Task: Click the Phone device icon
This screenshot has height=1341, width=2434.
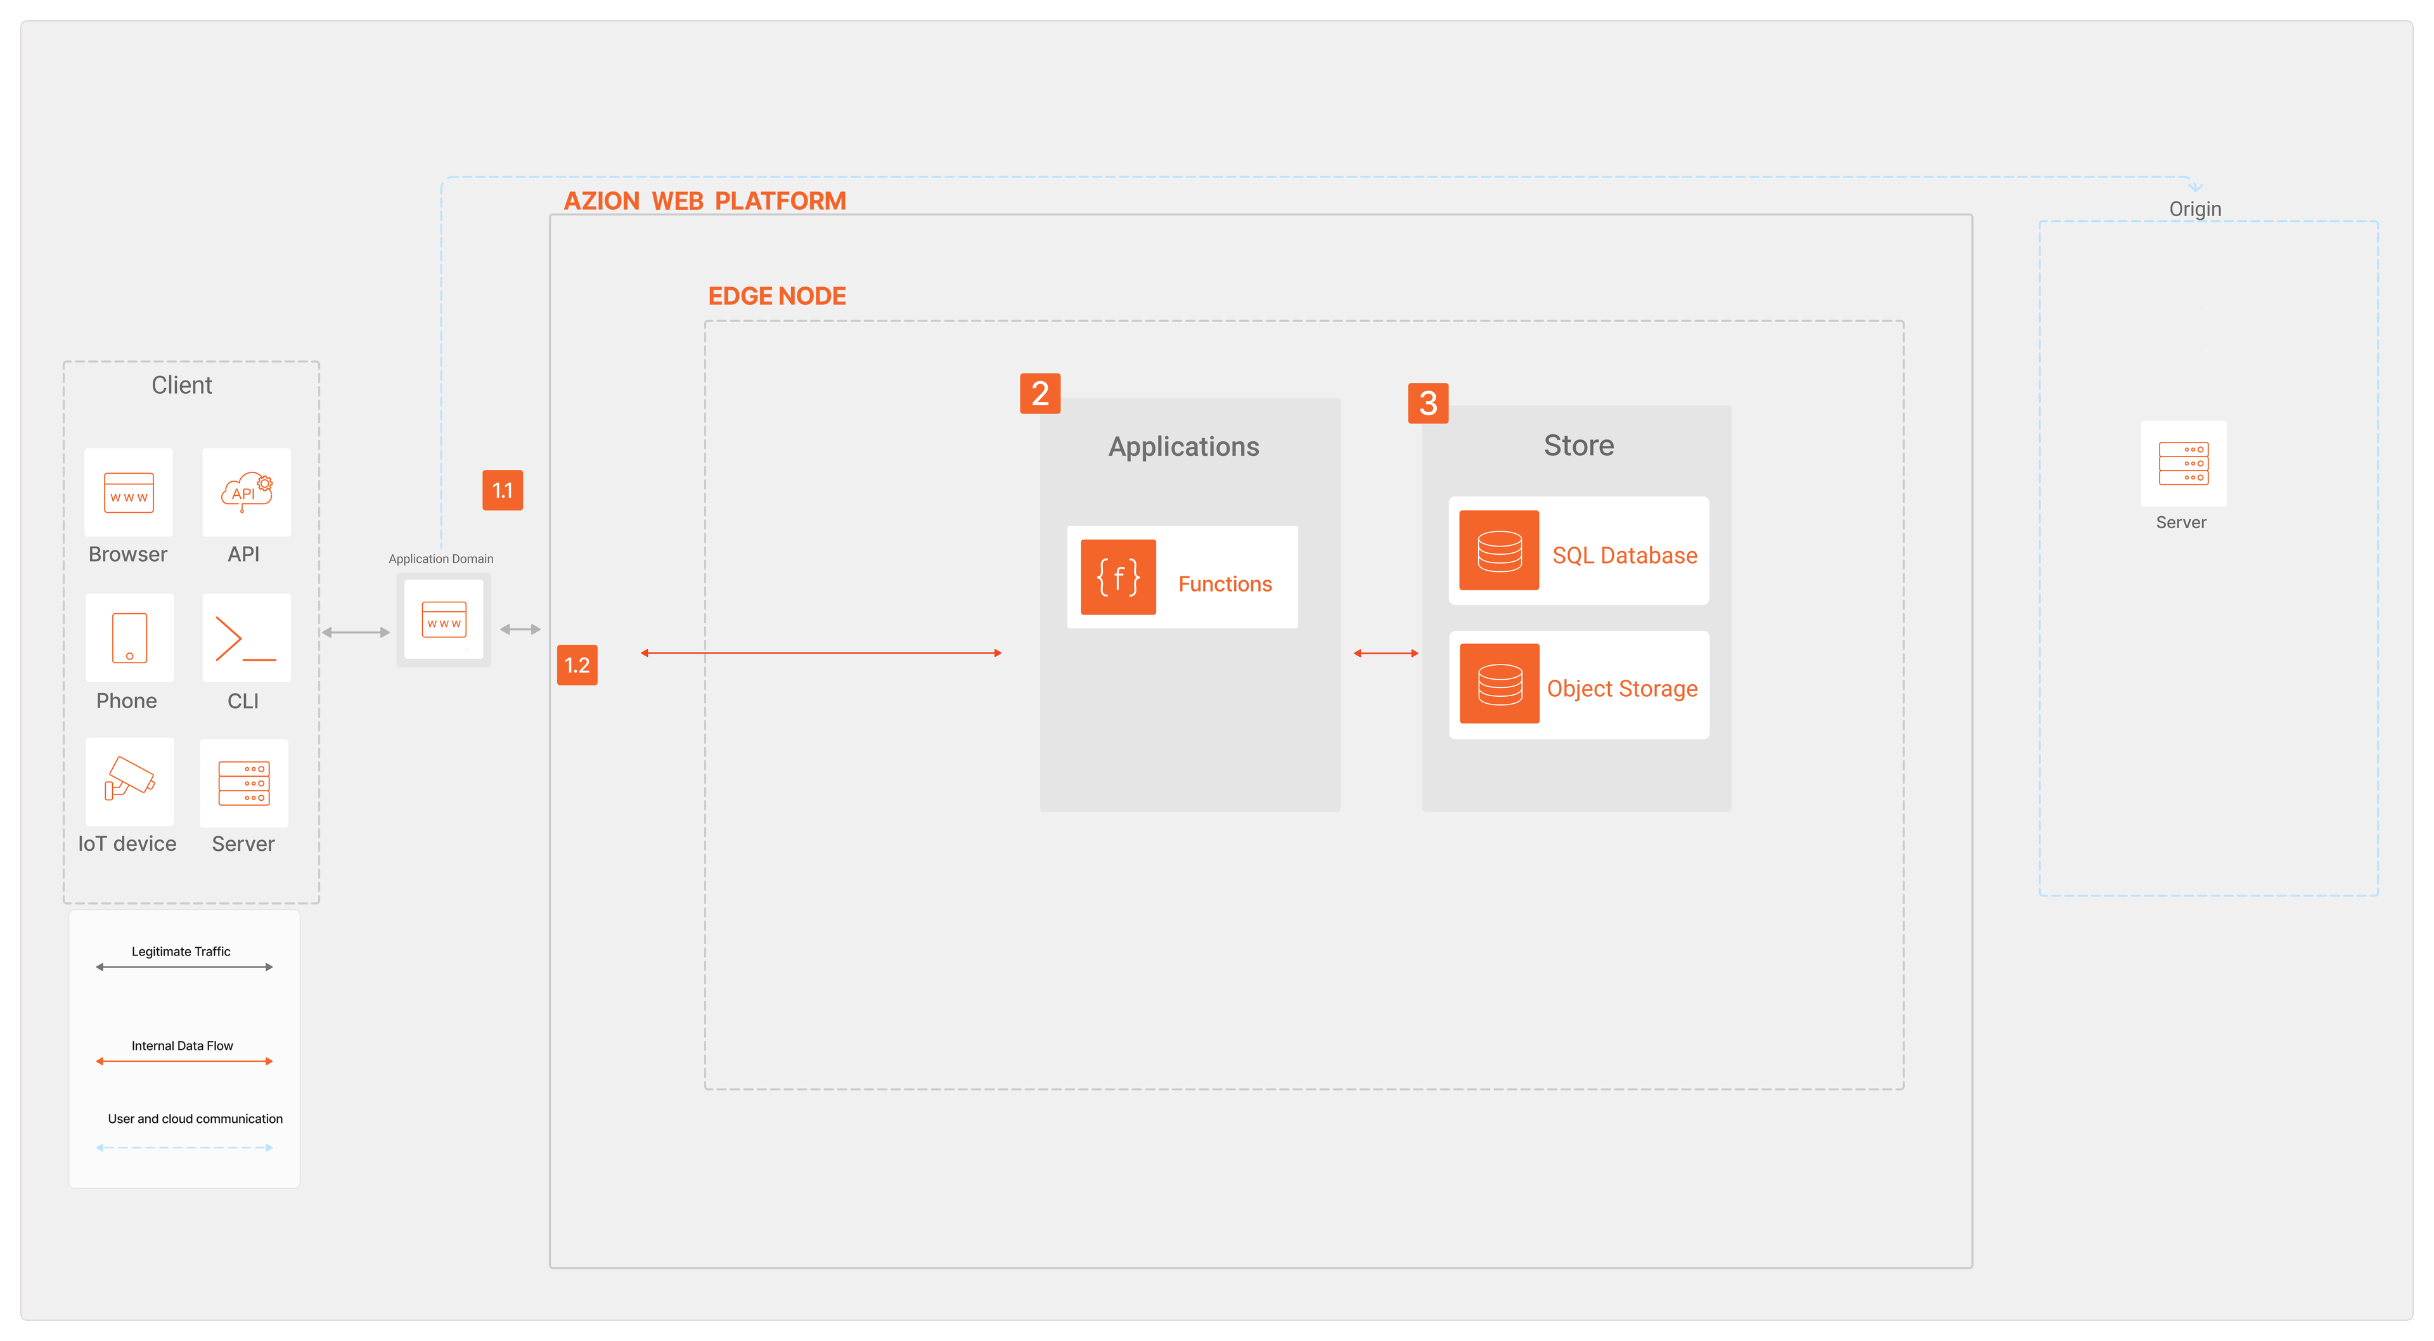Action: coord(129,638)
